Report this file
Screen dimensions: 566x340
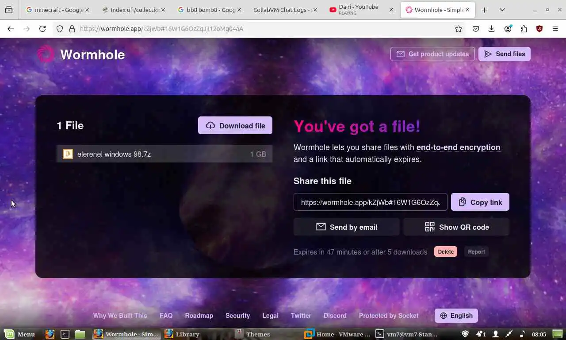(x=476, y=252)
